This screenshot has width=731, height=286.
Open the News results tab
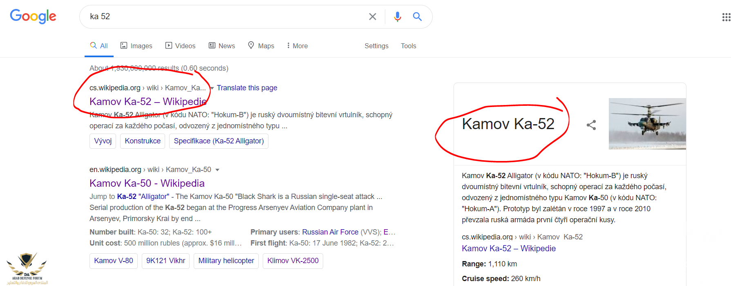tap(222, 46)
